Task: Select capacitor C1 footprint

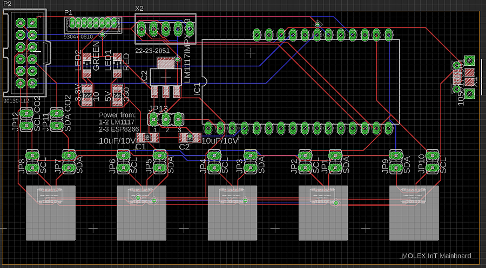Action: click(x=147, y=138)
